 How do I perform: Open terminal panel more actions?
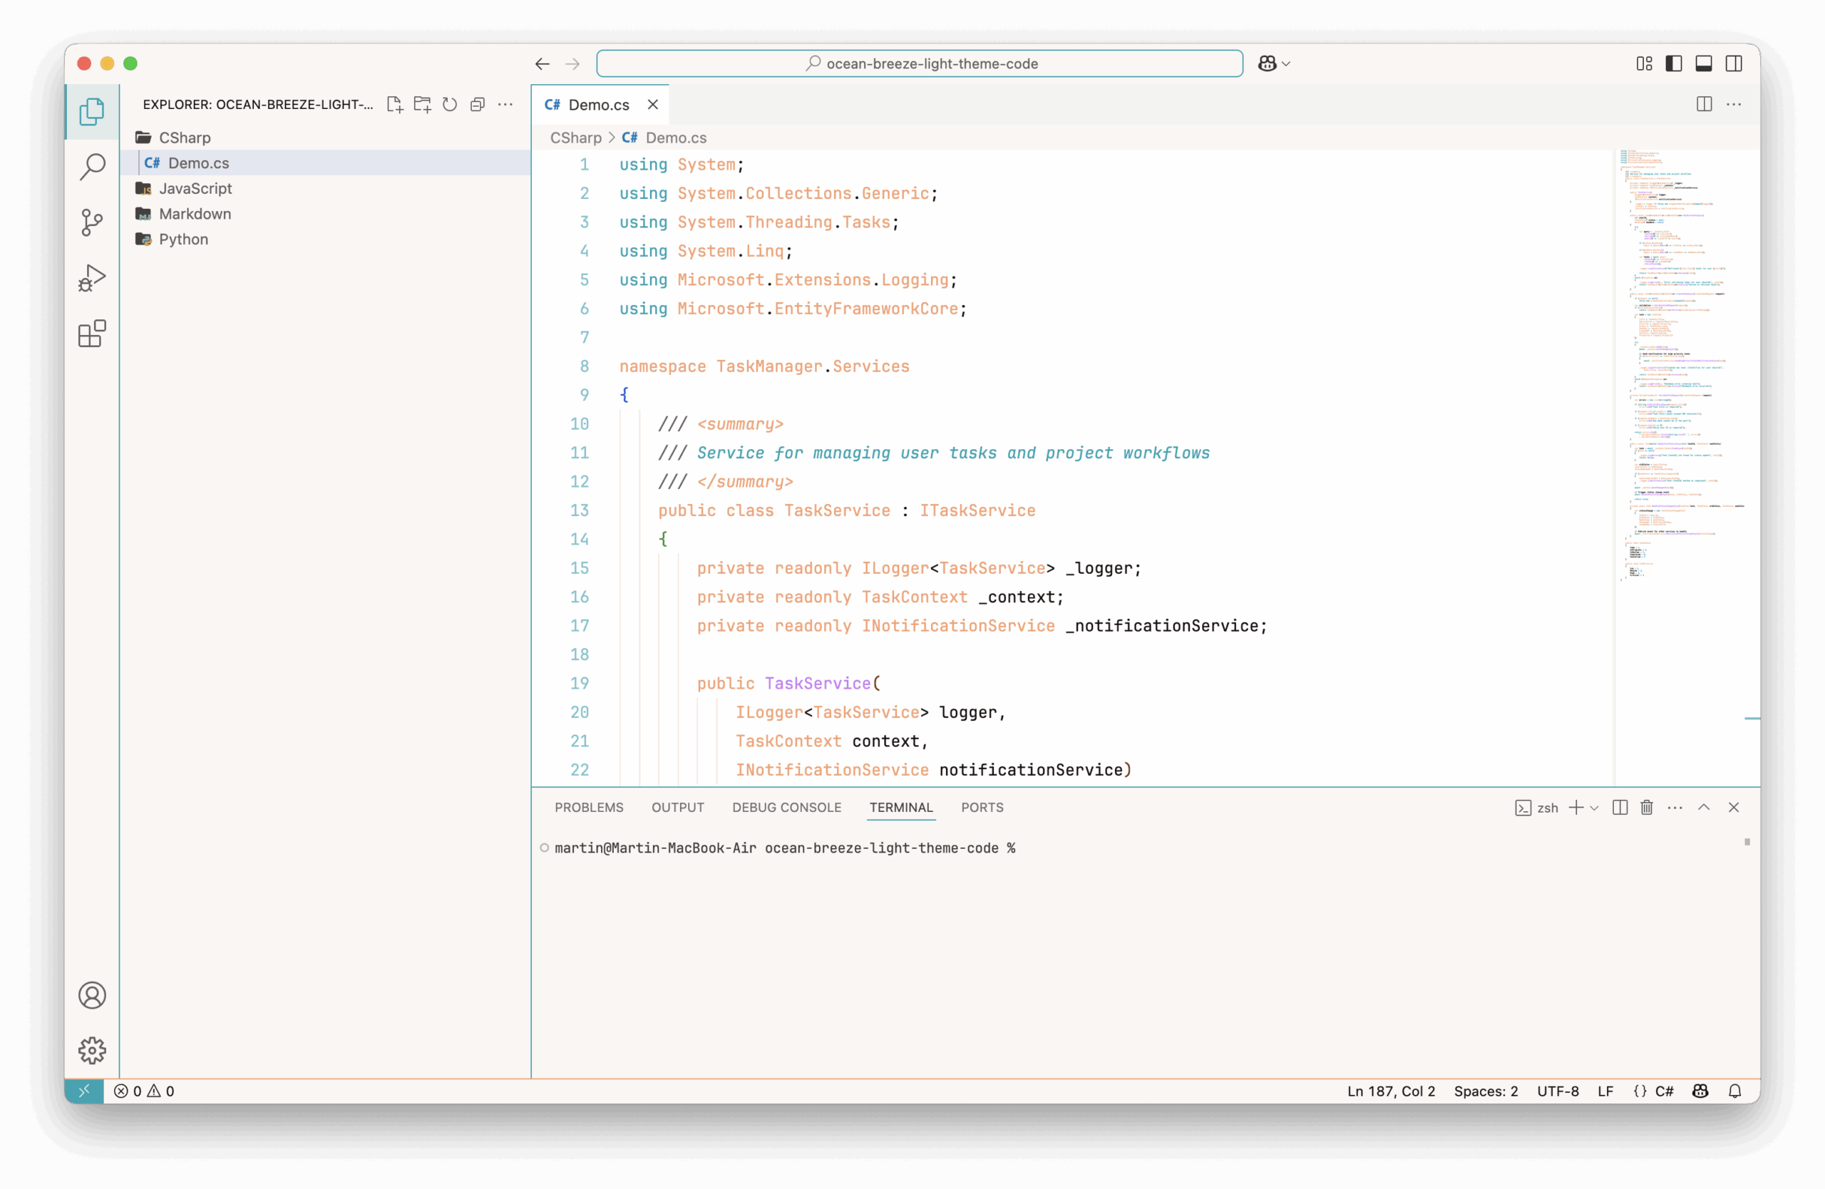tap(1675, 807)
